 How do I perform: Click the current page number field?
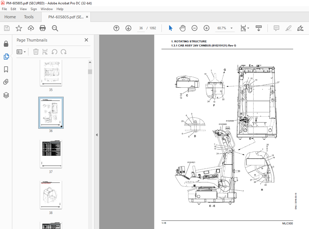[x=141, y=28]
